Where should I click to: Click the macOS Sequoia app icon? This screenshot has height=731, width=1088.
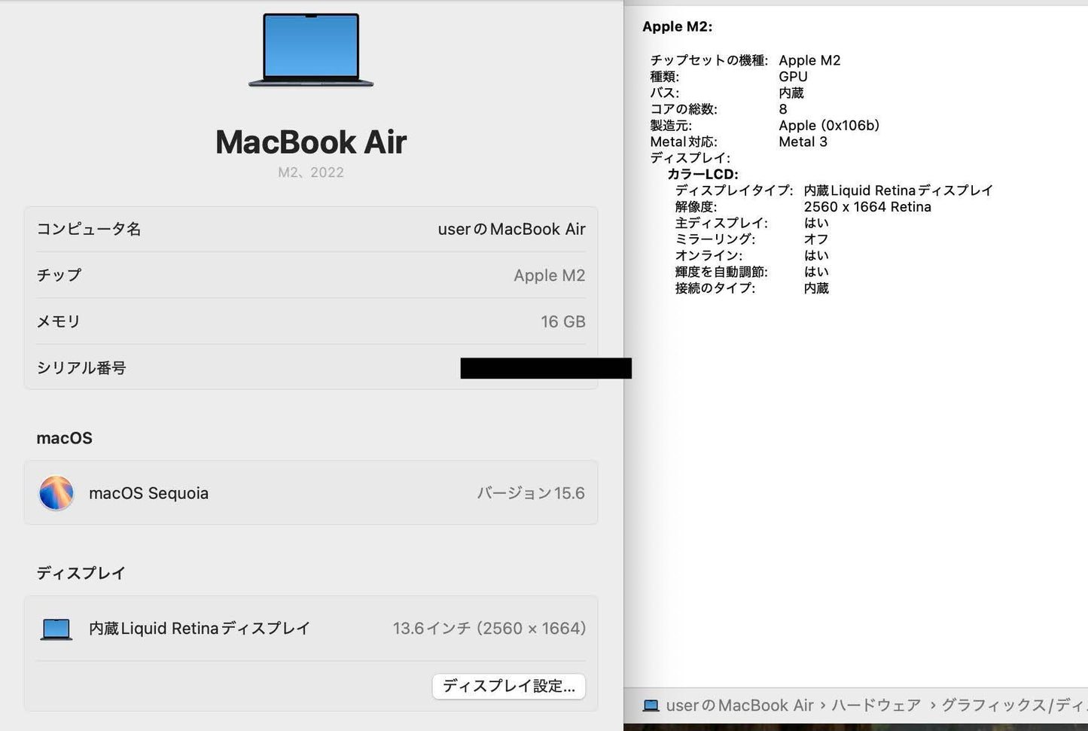(56, 492)
